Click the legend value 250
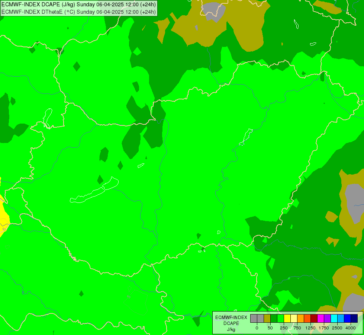This screenshot has width=364, height=335. [284, 328]
